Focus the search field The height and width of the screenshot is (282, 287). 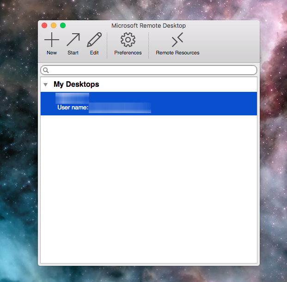pos(149,70)
